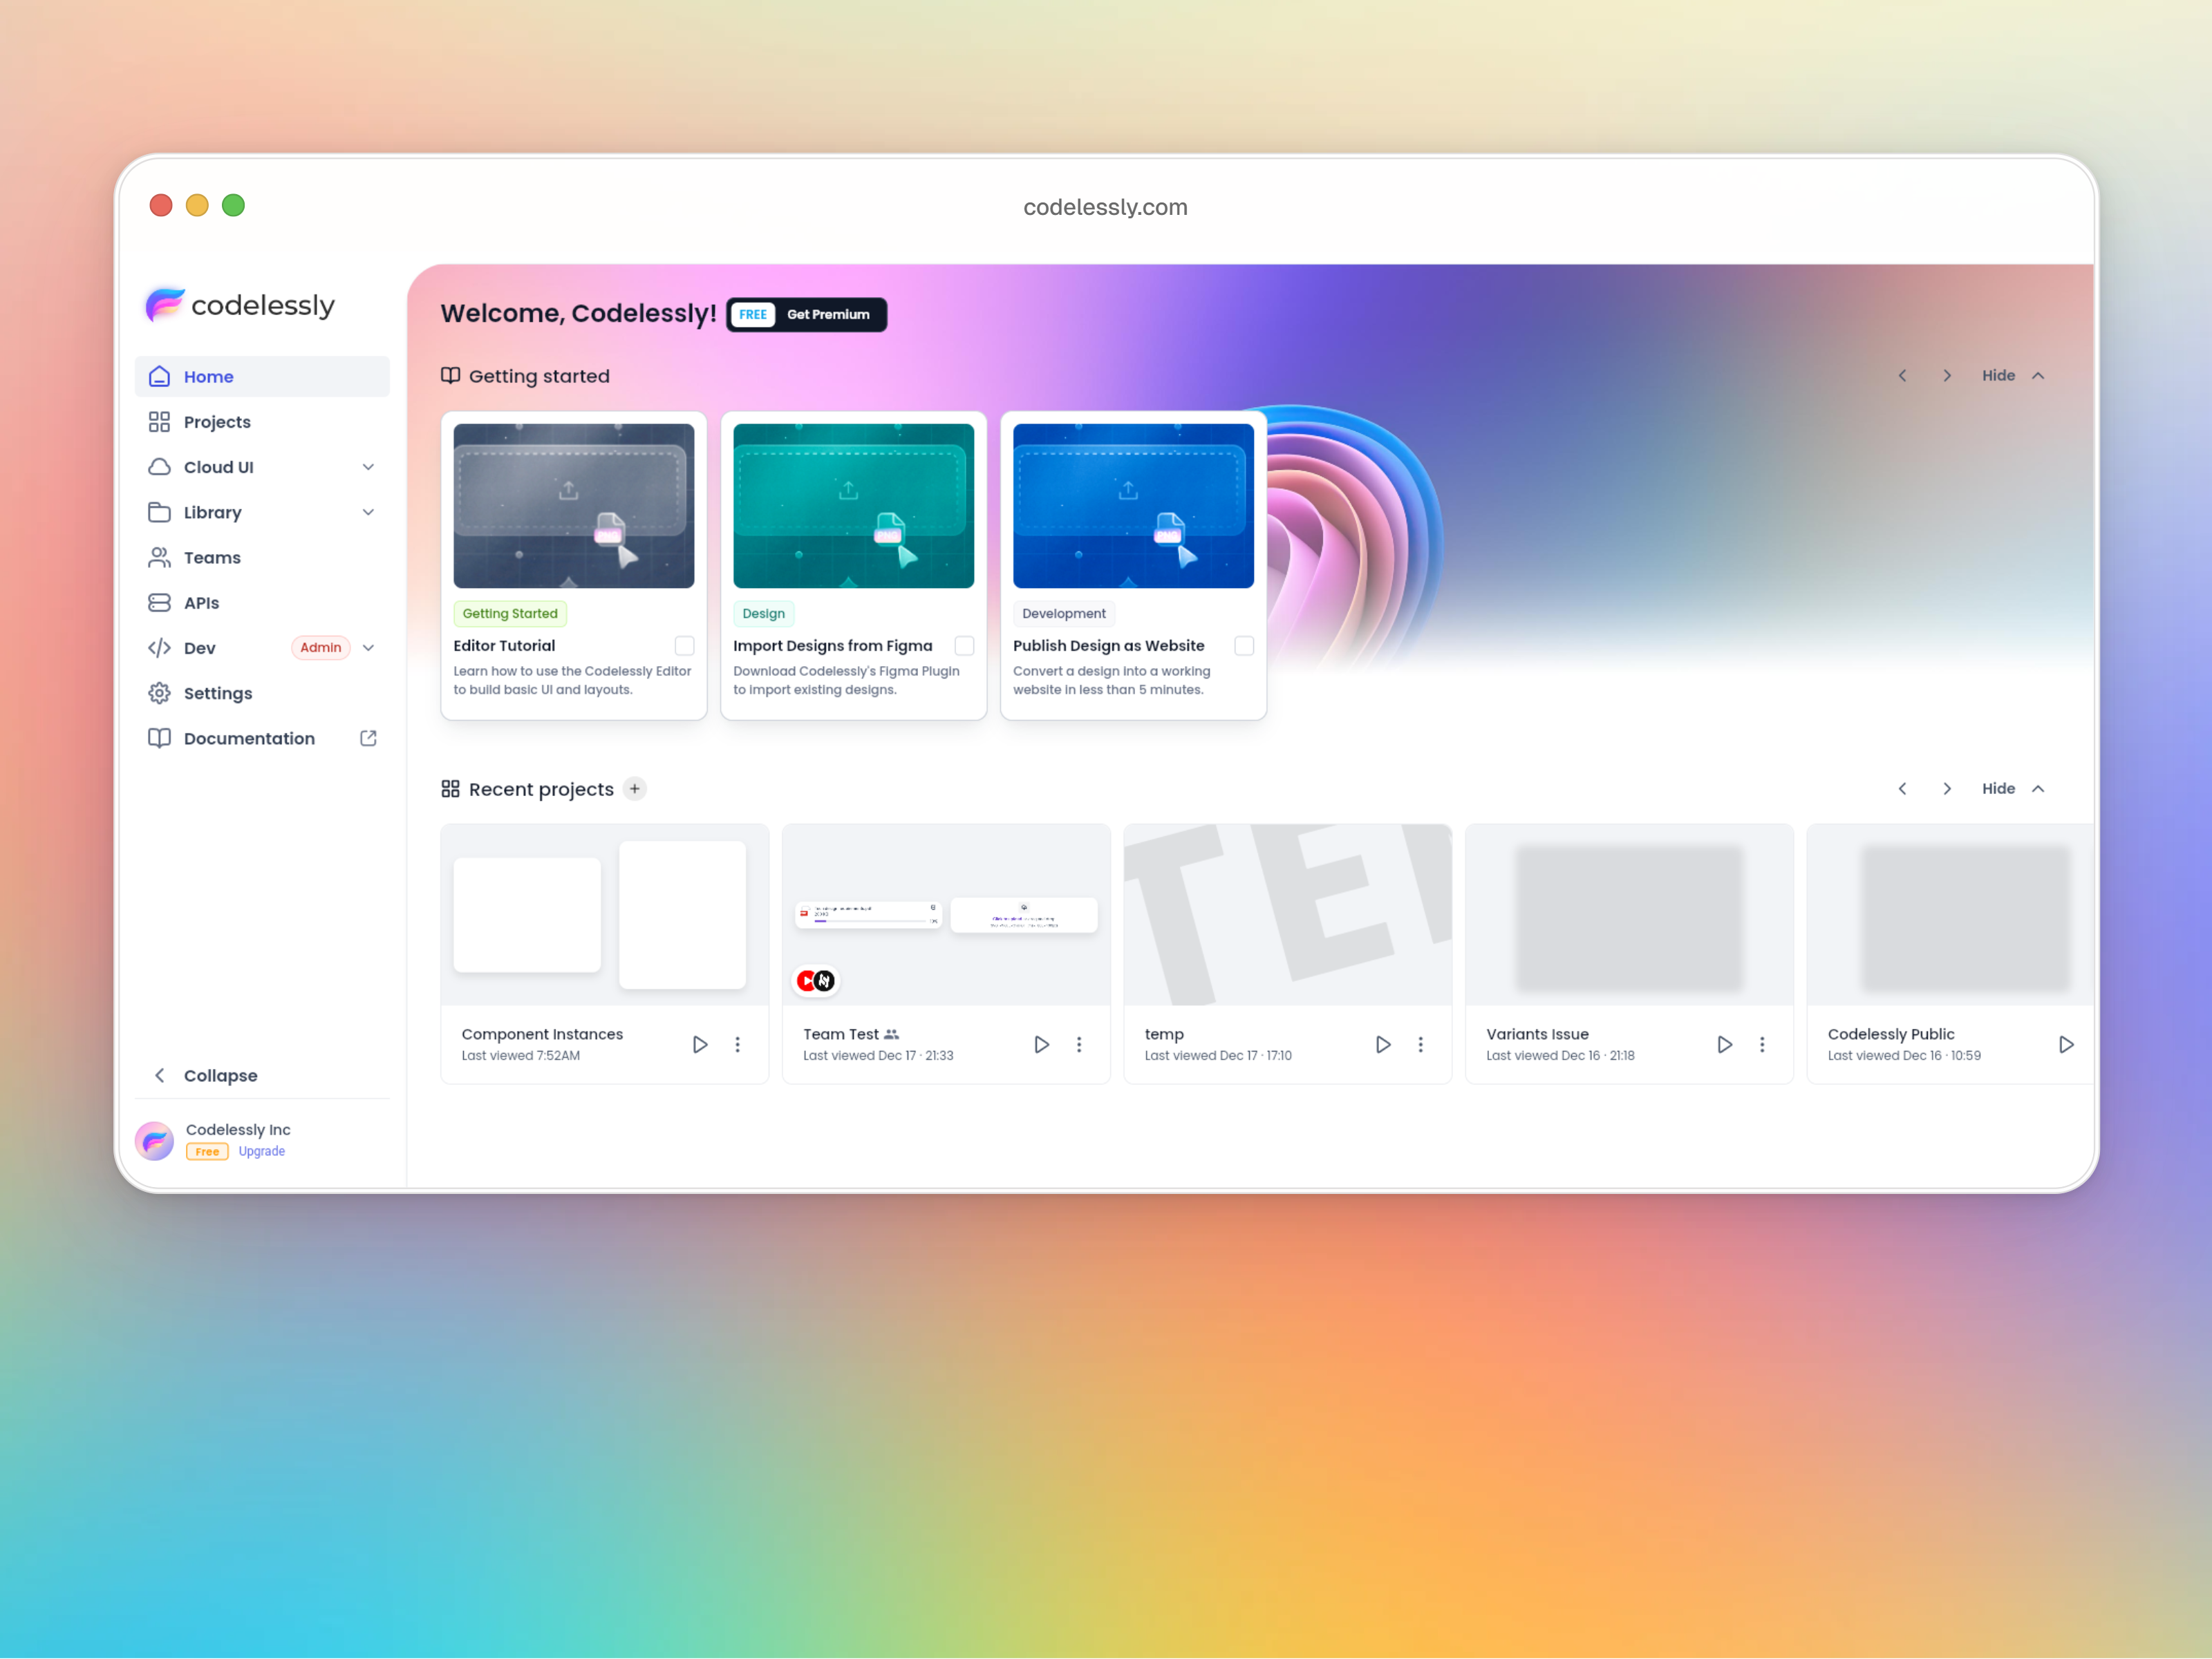Click the Home house icon

[159, 377]
